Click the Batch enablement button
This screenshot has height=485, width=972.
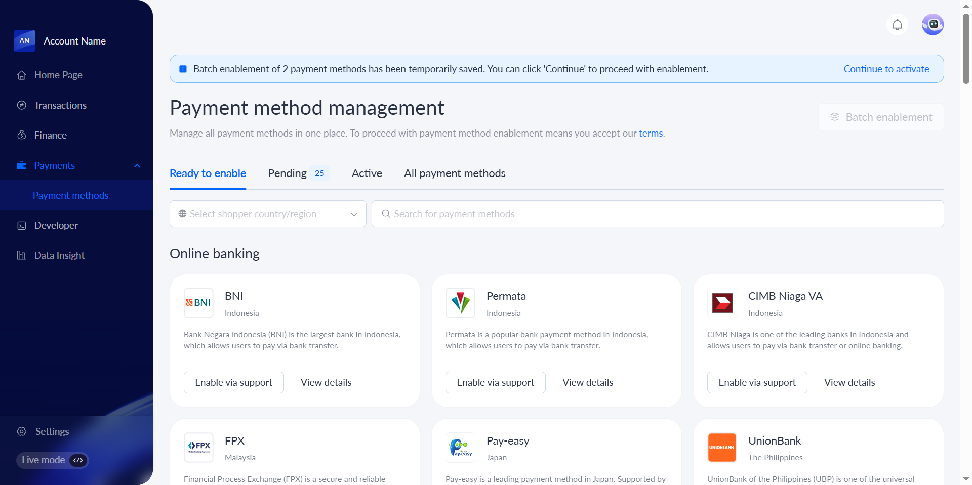[x=881, y=117]
